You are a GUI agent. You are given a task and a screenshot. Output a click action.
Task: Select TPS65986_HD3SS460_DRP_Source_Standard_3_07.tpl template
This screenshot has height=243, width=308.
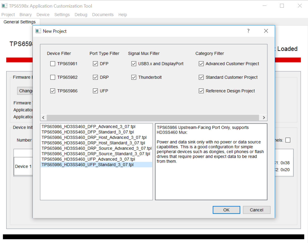[96, 154]
